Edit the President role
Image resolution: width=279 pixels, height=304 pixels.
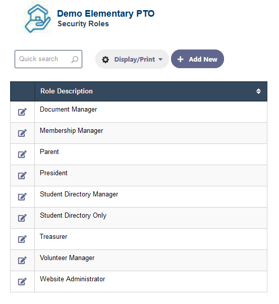22,175
